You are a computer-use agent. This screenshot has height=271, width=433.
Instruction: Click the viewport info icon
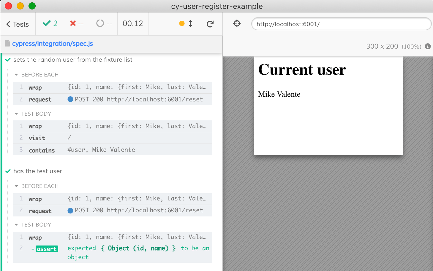(x=428, y=46)
